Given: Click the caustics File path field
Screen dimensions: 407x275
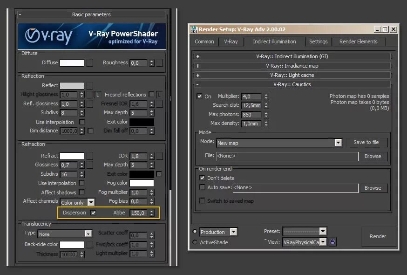Looking at the screenshot, I should 287,156.
